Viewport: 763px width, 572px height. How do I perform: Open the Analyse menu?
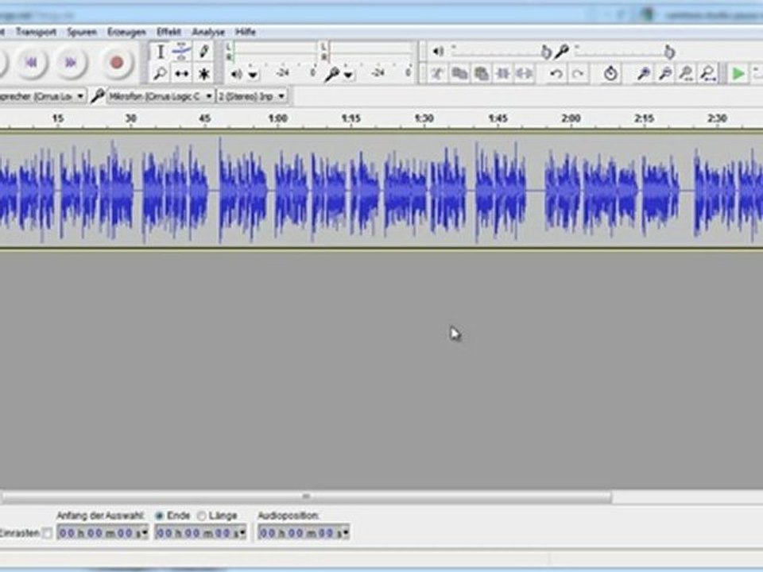208,32
